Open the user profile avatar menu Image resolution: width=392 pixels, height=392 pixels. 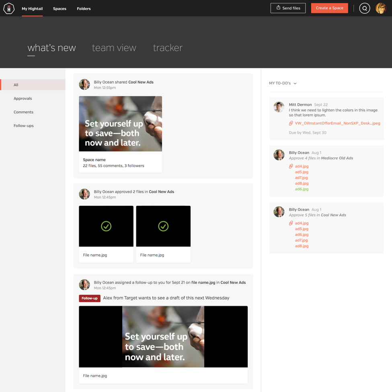click(381, 8)
